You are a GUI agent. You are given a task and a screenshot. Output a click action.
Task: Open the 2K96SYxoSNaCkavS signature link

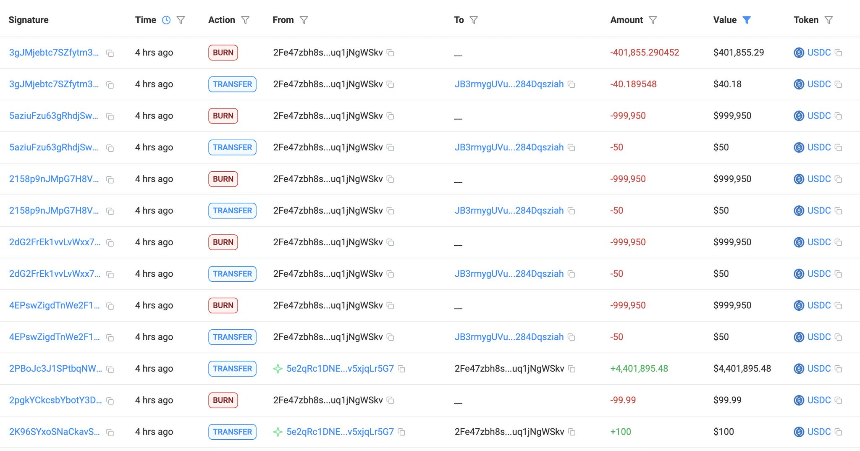coord(55,432)
